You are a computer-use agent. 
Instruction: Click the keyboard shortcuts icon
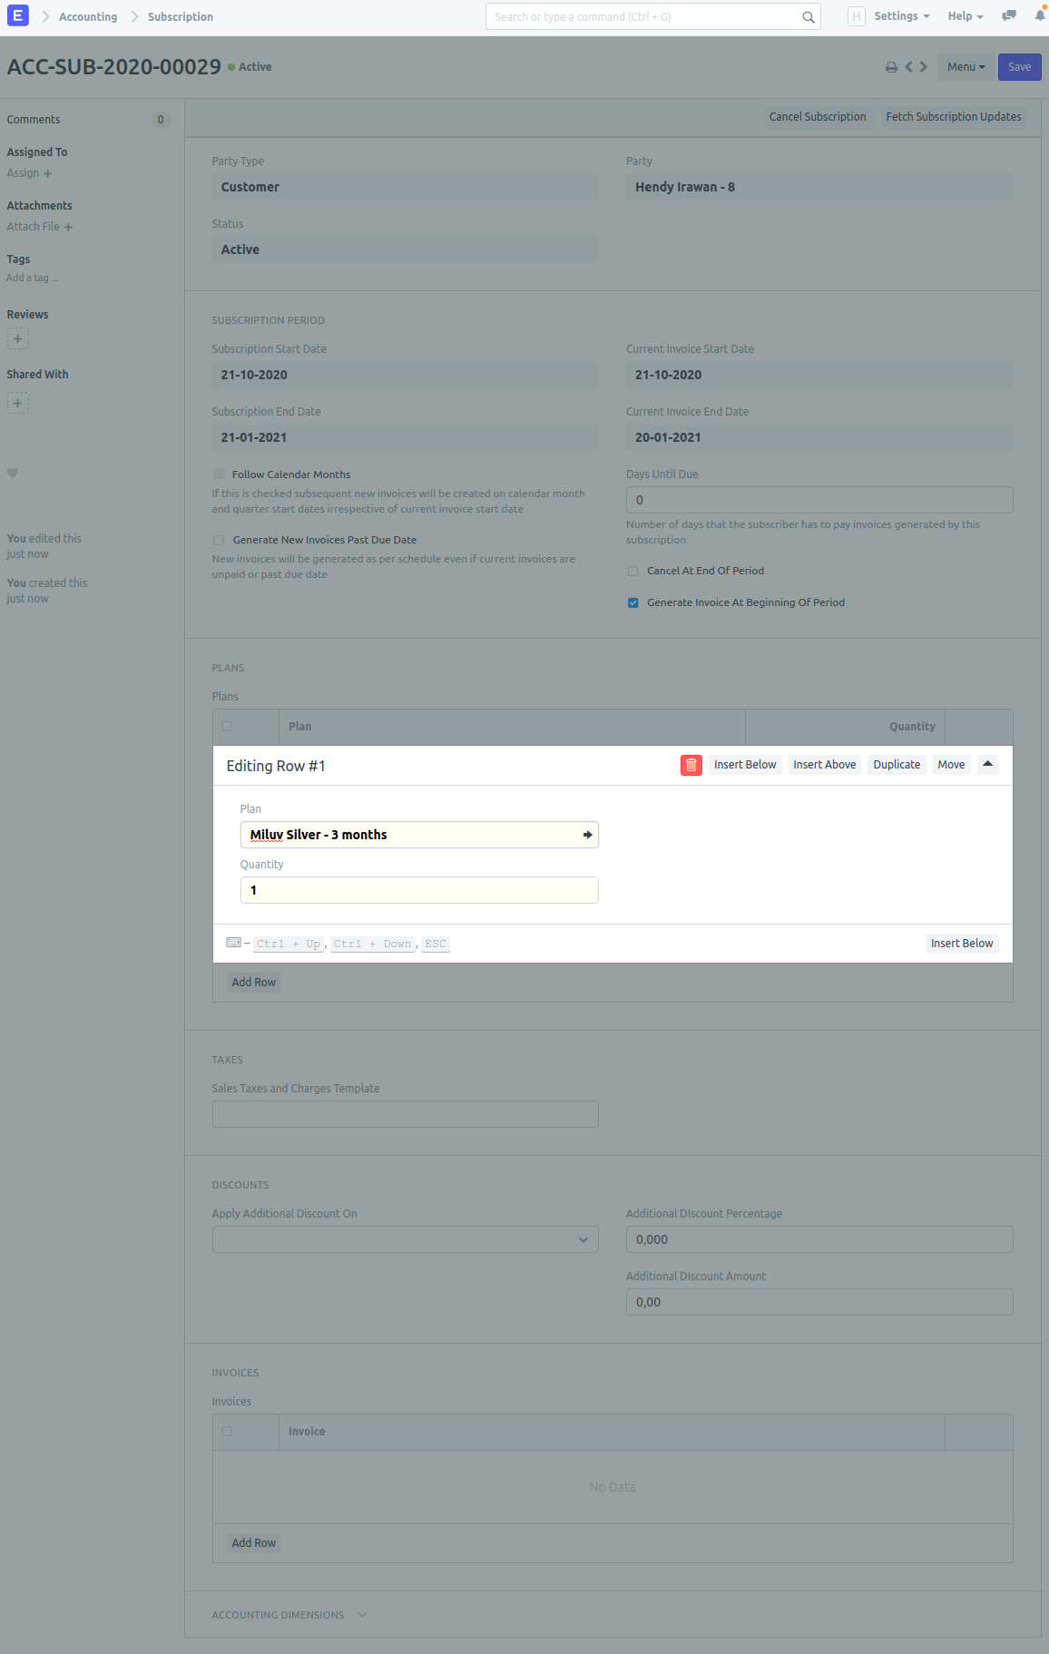233,943
